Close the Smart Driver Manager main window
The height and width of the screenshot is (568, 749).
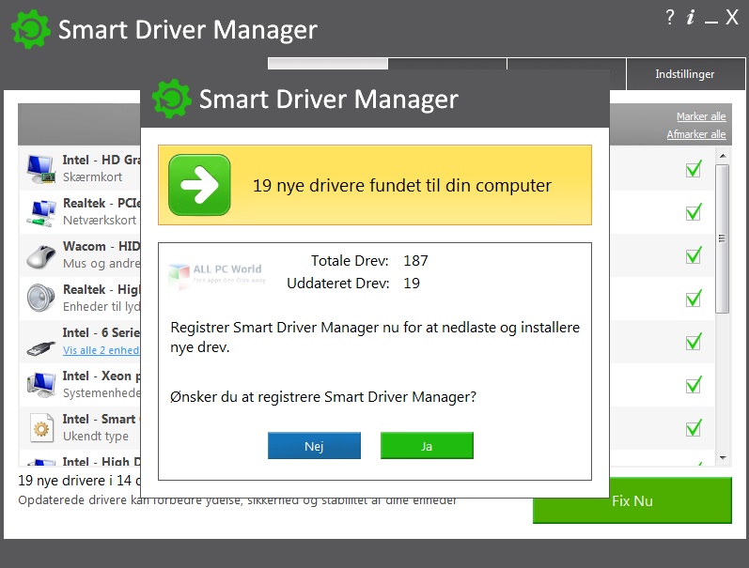(732, 17)
